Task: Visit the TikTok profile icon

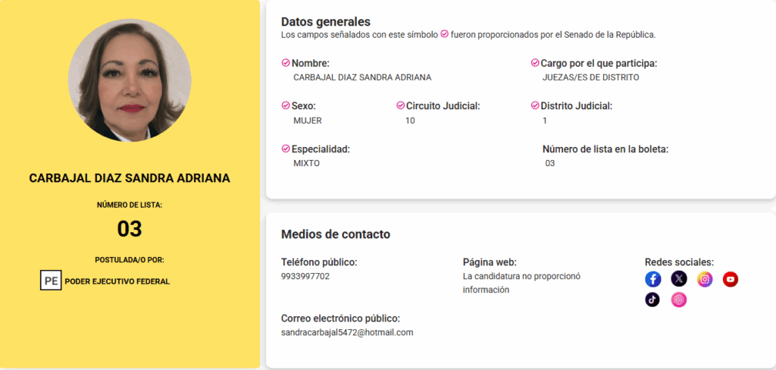Action: pyautogui.click(x=653, y=299)
